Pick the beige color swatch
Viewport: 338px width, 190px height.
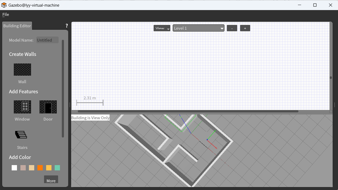click(x=32, y=168)
